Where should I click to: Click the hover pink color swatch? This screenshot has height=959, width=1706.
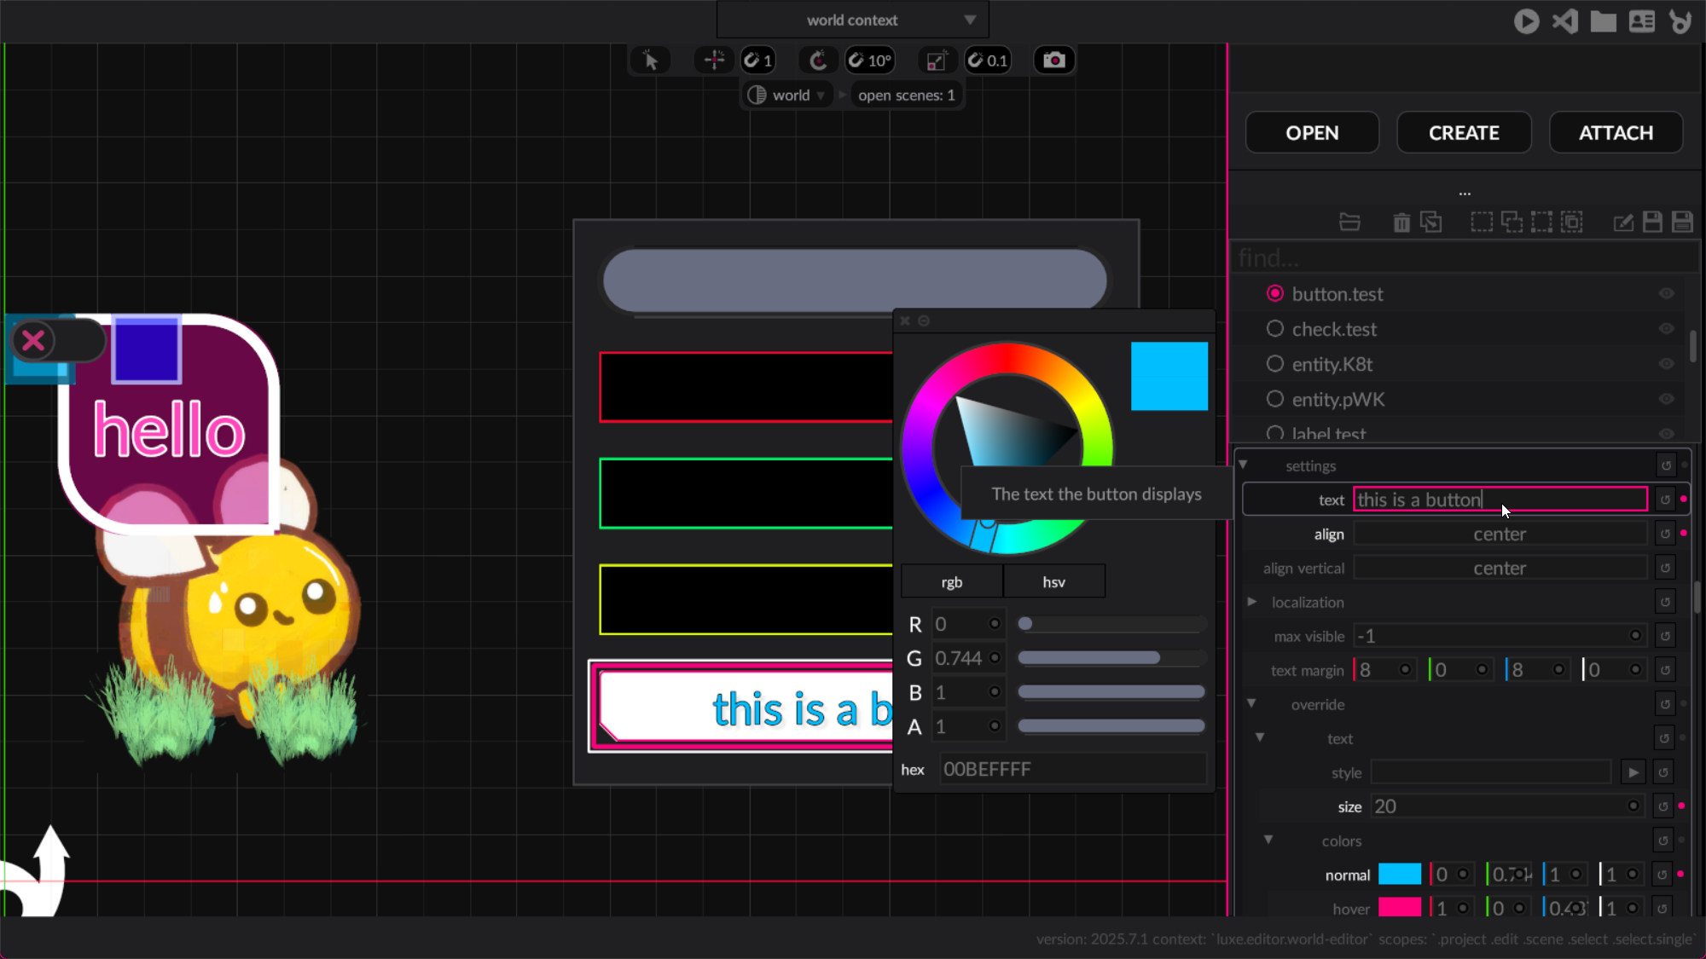click(x=1400, y=908)
